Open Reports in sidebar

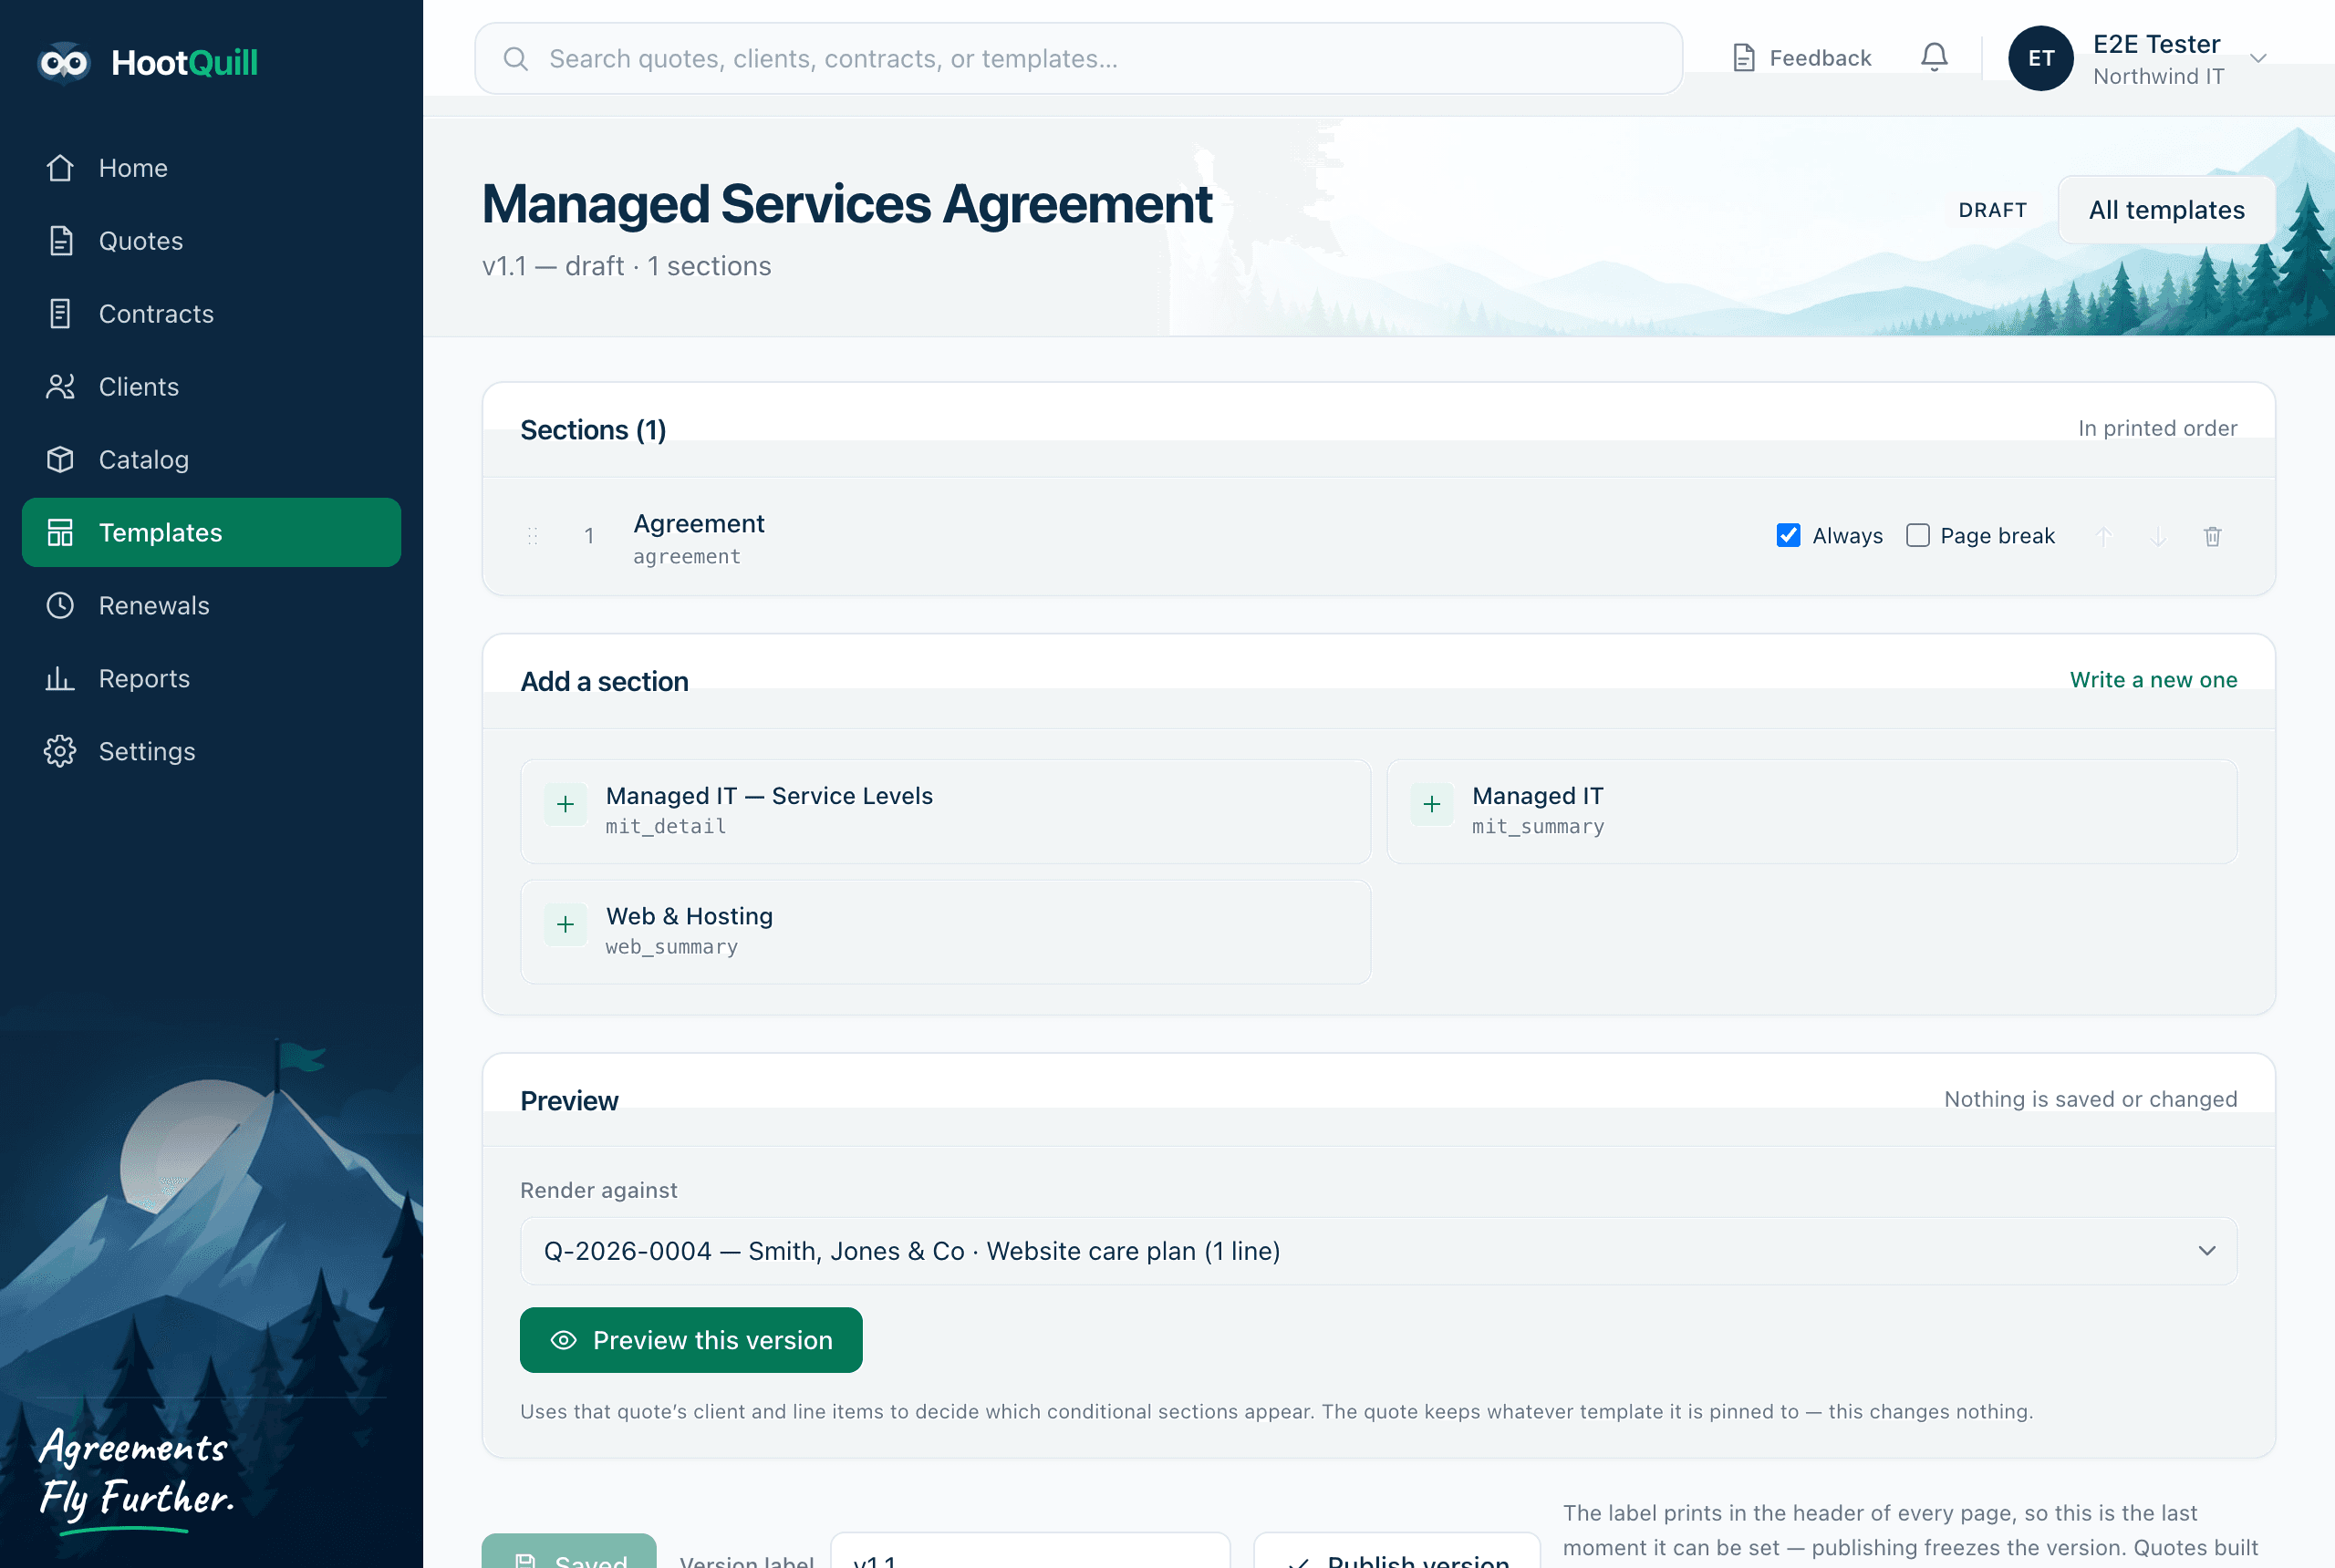click(211, 678)
